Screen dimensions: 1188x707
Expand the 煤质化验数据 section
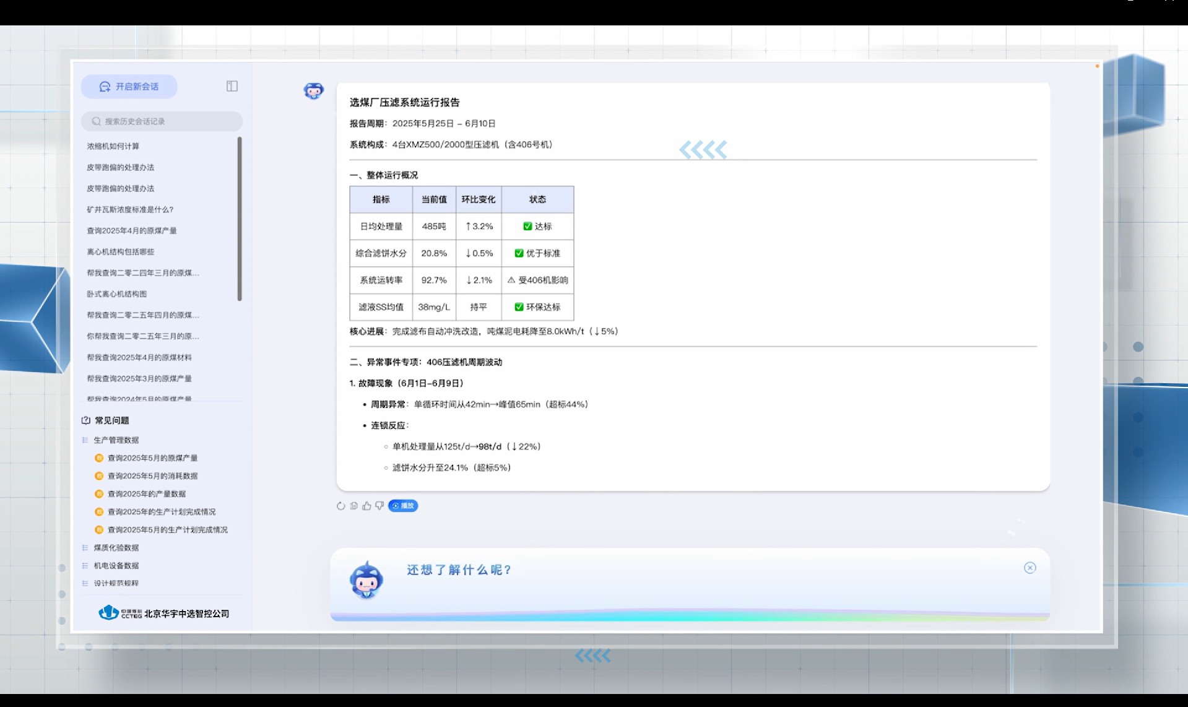[115, 547]
